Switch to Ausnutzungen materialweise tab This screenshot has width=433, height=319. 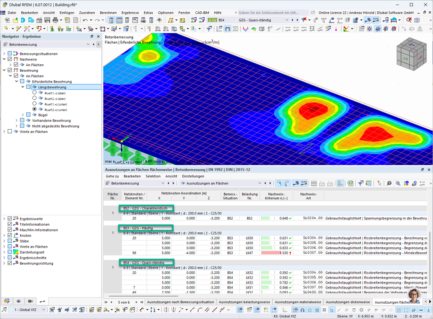tap(298, 302)
